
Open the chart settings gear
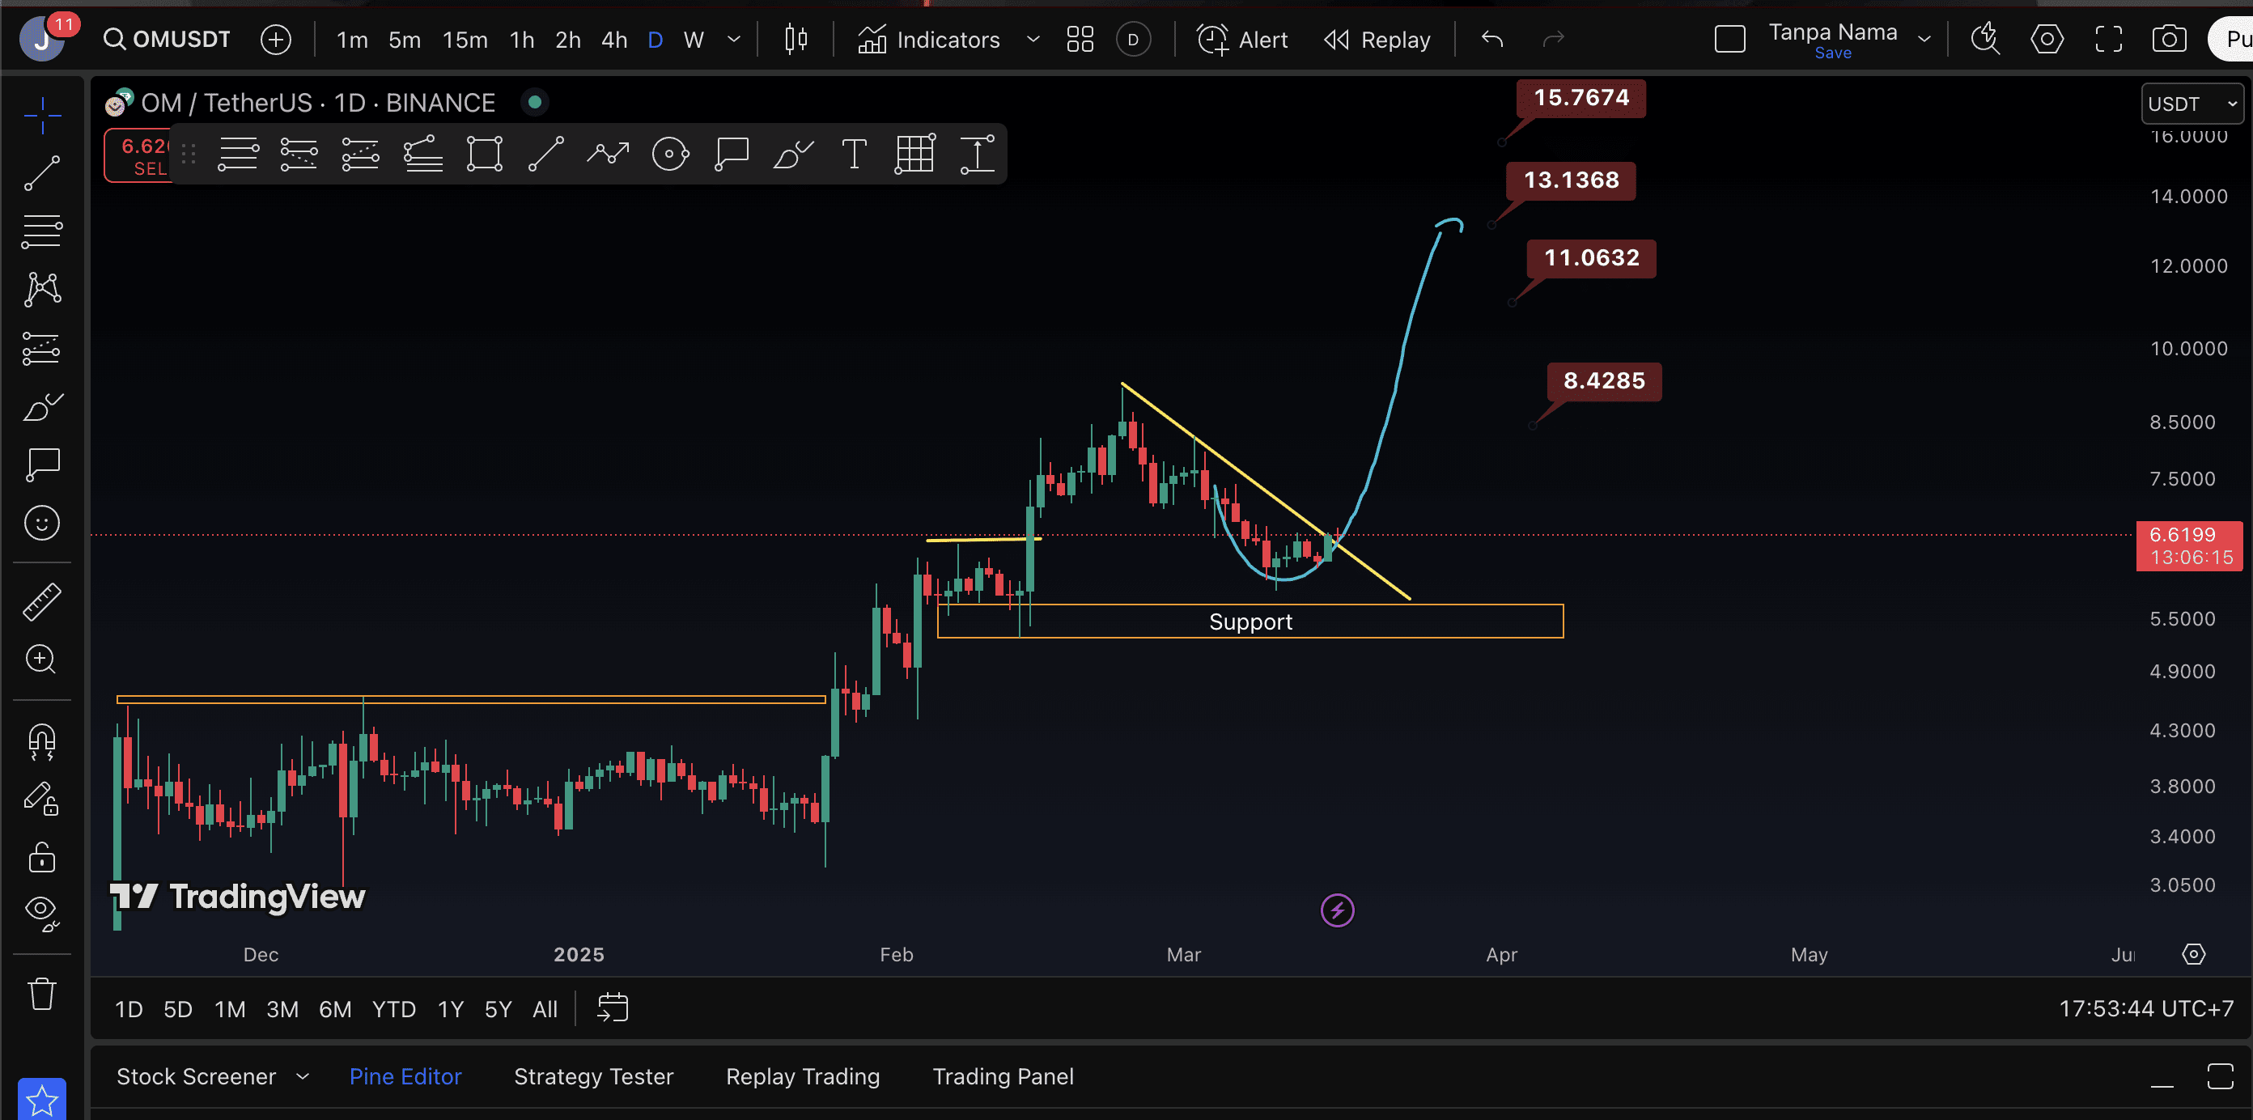2047,39
